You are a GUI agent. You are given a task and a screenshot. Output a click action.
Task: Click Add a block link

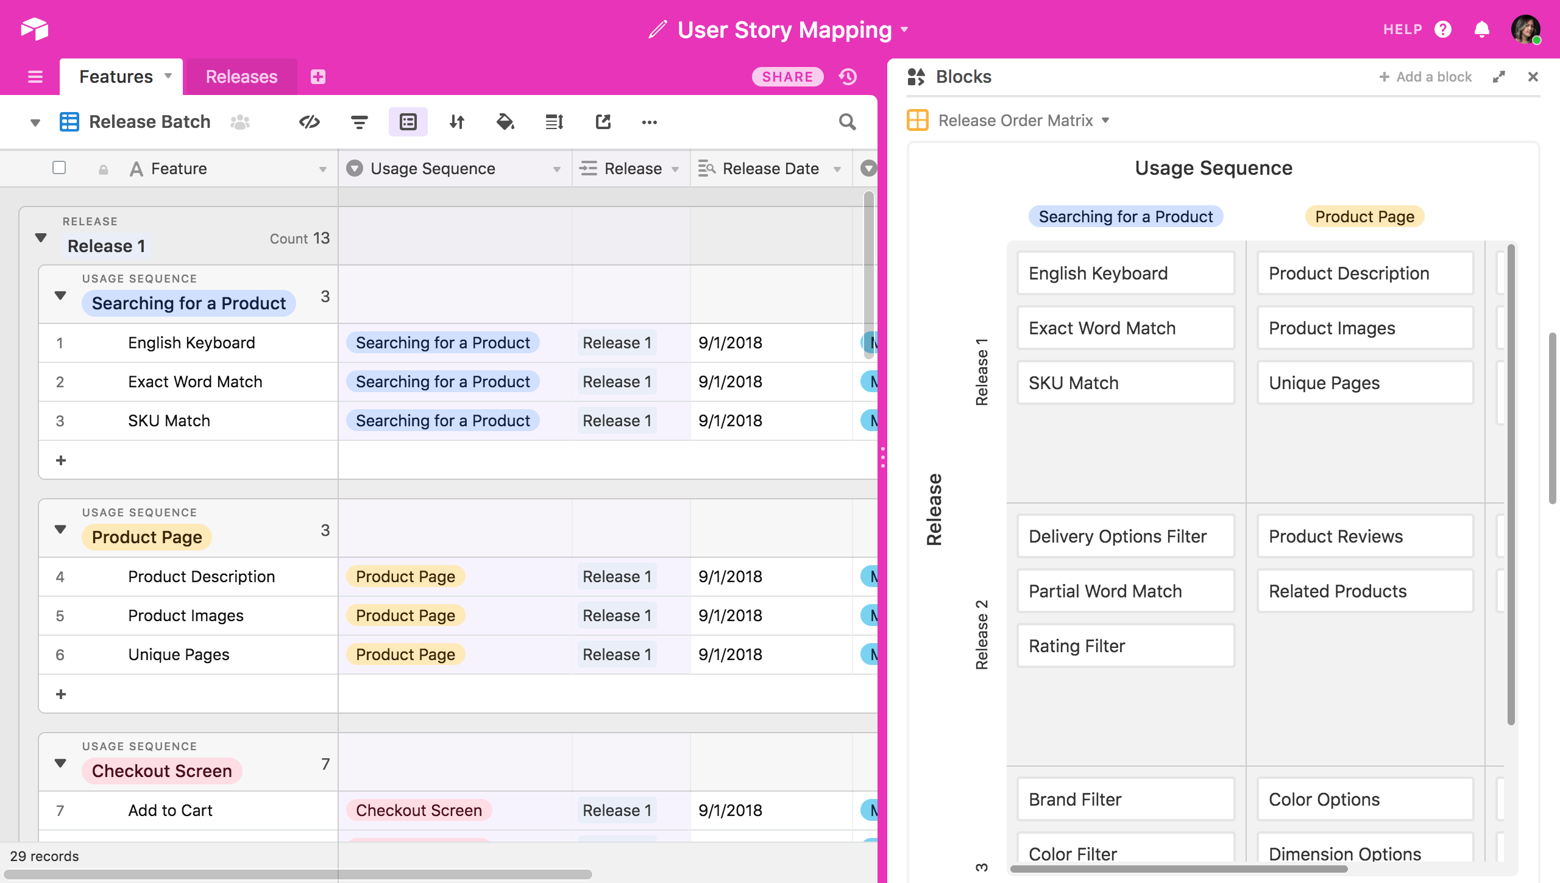(x=1425, y=77)
